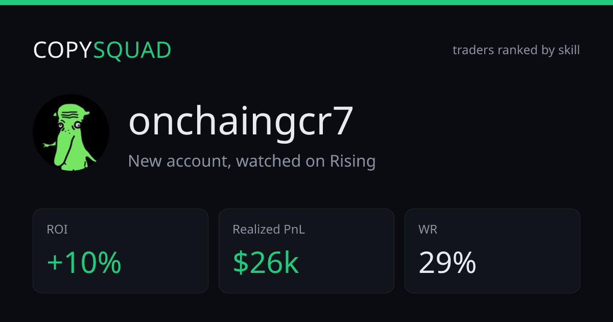This screenshot has width=613, height=322.
Task: Click the ROI label
Action: [57, 229]
